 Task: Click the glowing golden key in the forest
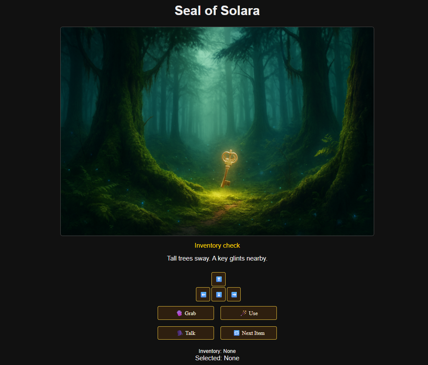[229, 169]
